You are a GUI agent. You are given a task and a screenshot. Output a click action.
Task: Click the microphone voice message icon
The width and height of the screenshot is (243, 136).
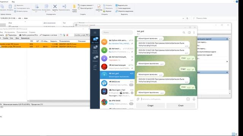point(194,99)
